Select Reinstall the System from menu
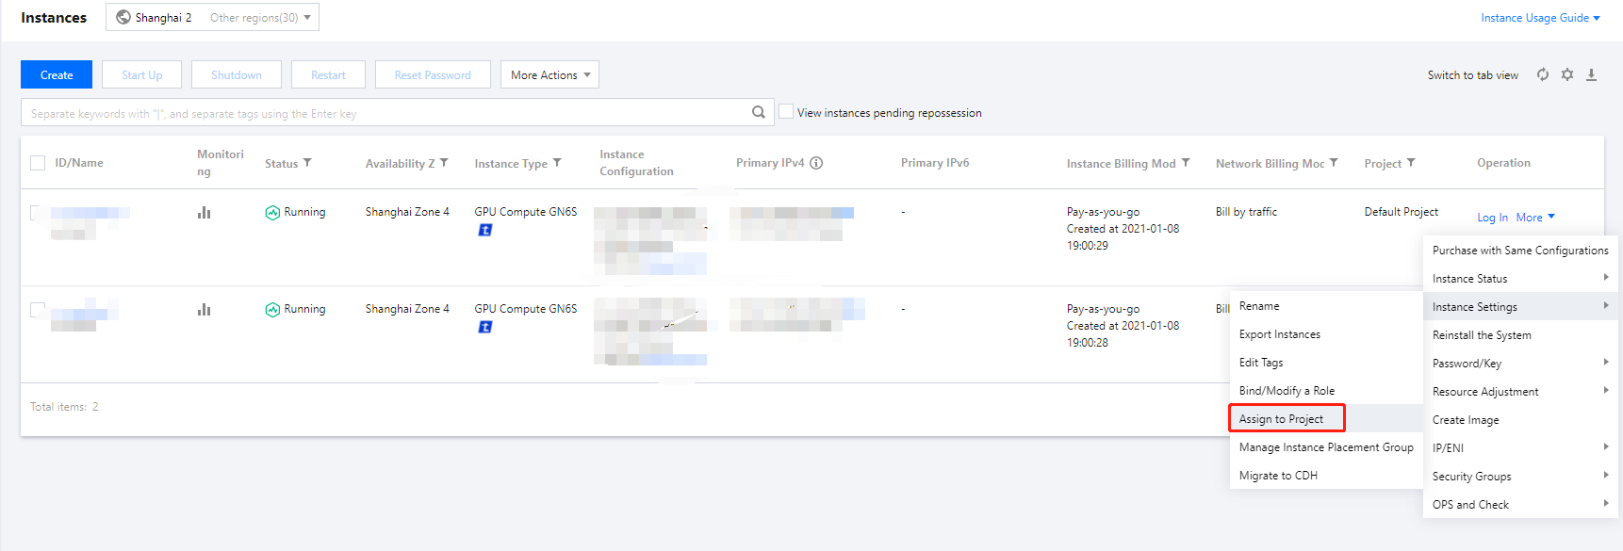This screenshot has height=551, width=1623. point(1482,335)
